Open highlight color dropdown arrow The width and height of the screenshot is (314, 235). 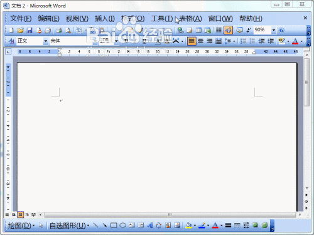288,41
